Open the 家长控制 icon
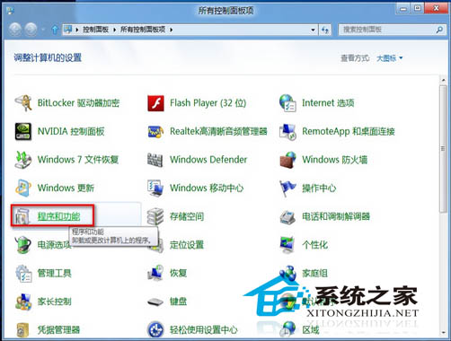The image size is (451, 341). tap(23, 302)
